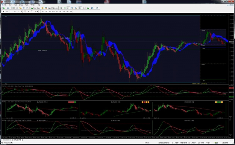Click the 1163/0 kb traffic indicator
Viewport: 235px width, 145px height.
click(225, 143)
